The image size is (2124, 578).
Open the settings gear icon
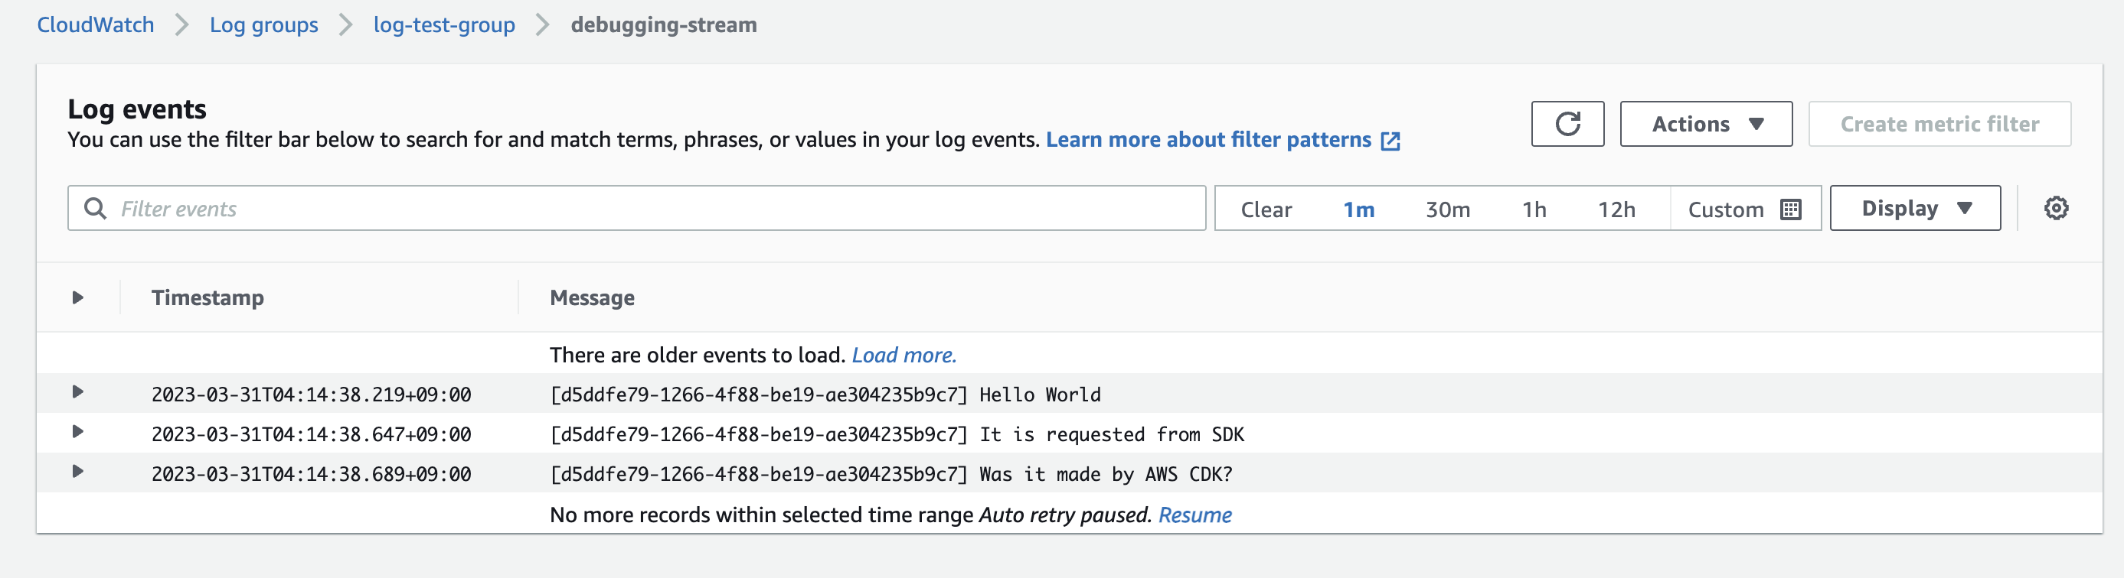point(2056,208)
